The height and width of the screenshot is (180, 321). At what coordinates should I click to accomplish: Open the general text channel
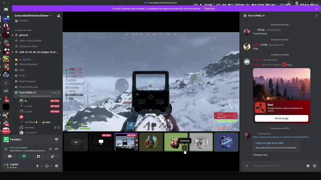pos(37,35)
